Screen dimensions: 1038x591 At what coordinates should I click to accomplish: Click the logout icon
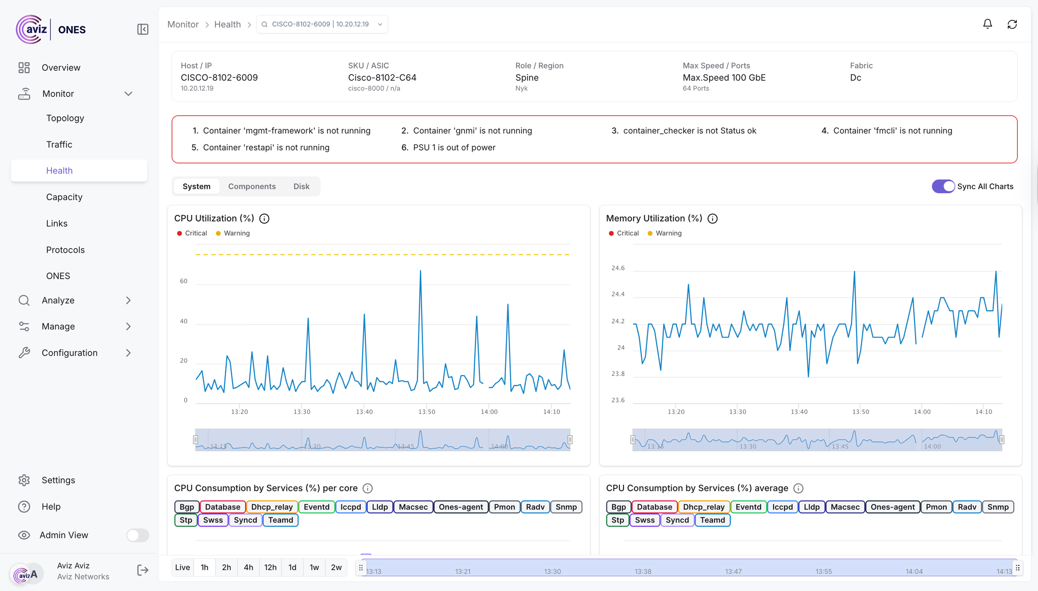142,570
